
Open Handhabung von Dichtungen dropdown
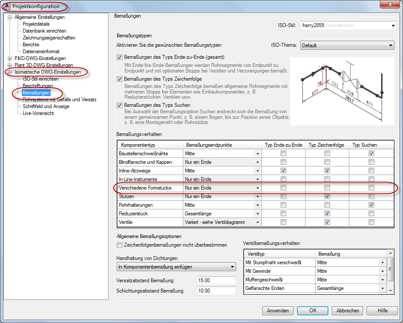(x=176, y=267)
